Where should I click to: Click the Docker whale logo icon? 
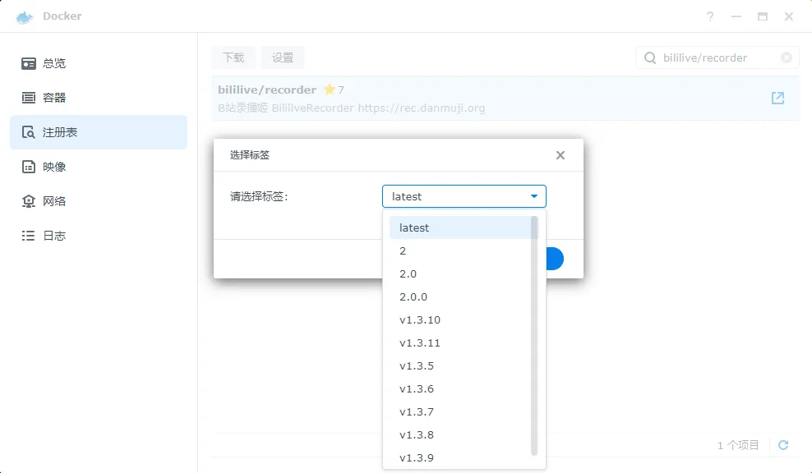(25, 17)
